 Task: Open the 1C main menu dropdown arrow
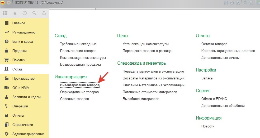8,3
